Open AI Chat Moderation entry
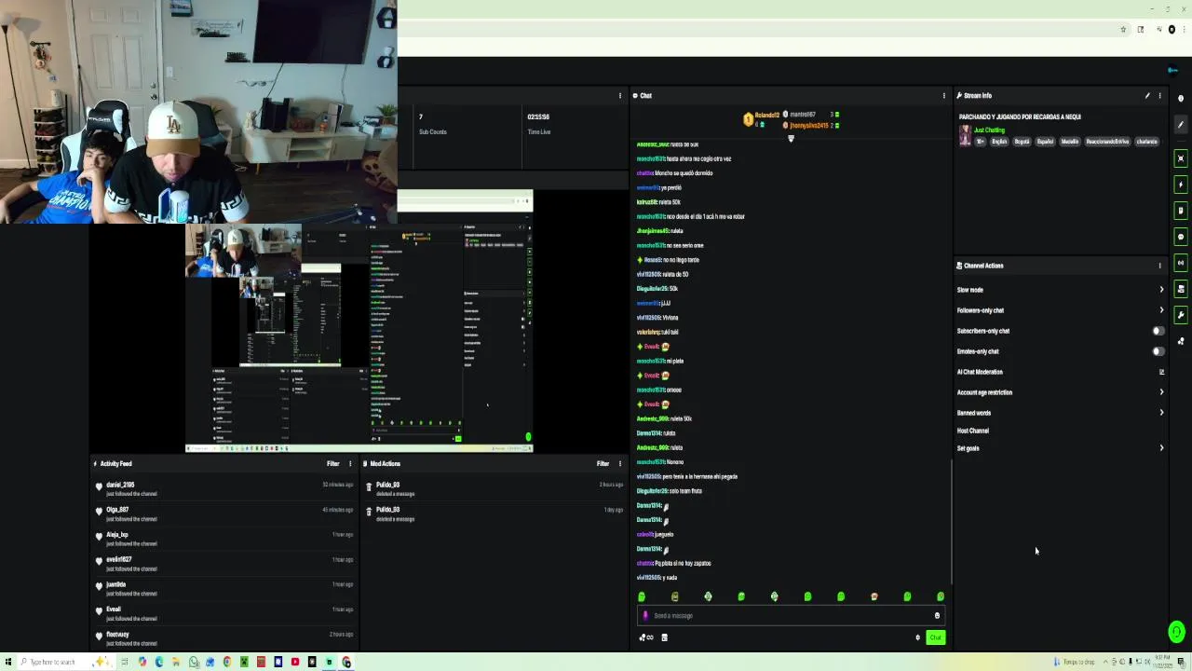1192x671 pixels. coord(980,372)
